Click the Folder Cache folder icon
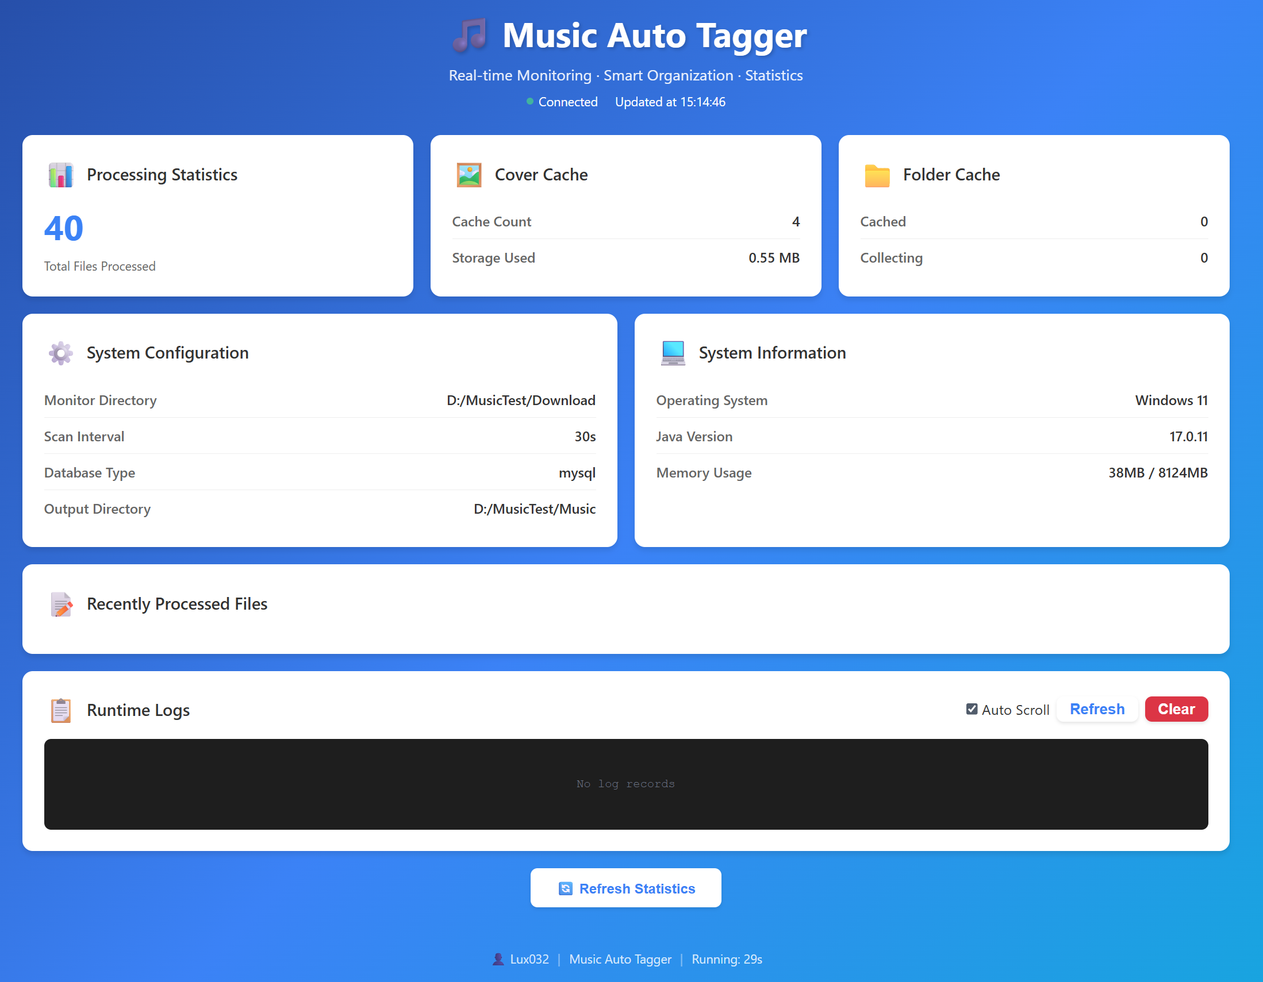Image resolution: width=1263 pixels, height=982 pixels. click(877, 175)
